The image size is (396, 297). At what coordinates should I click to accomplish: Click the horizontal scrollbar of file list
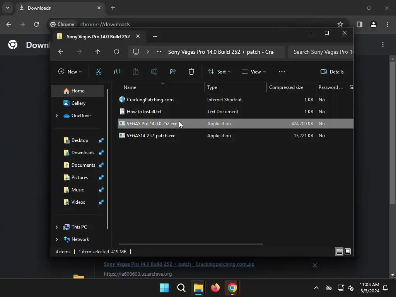(x=191, y=244)
